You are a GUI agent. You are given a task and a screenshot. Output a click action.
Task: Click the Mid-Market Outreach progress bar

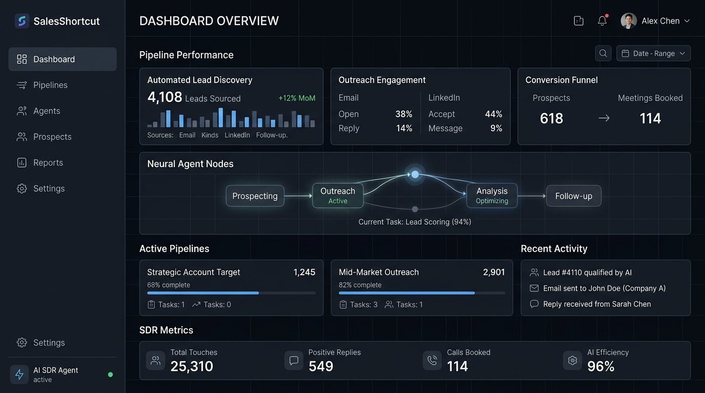coord(422,293)
